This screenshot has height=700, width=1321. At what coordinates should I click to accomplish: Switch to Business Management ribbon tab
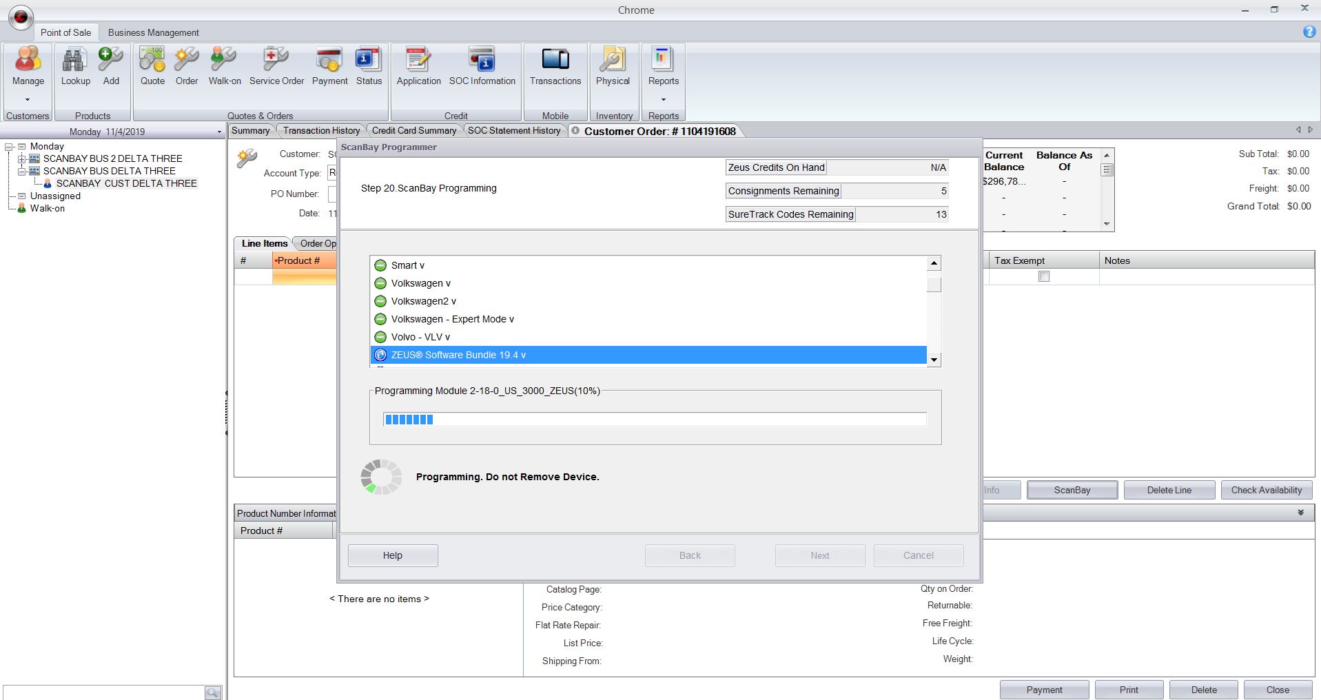pos(153,32)
